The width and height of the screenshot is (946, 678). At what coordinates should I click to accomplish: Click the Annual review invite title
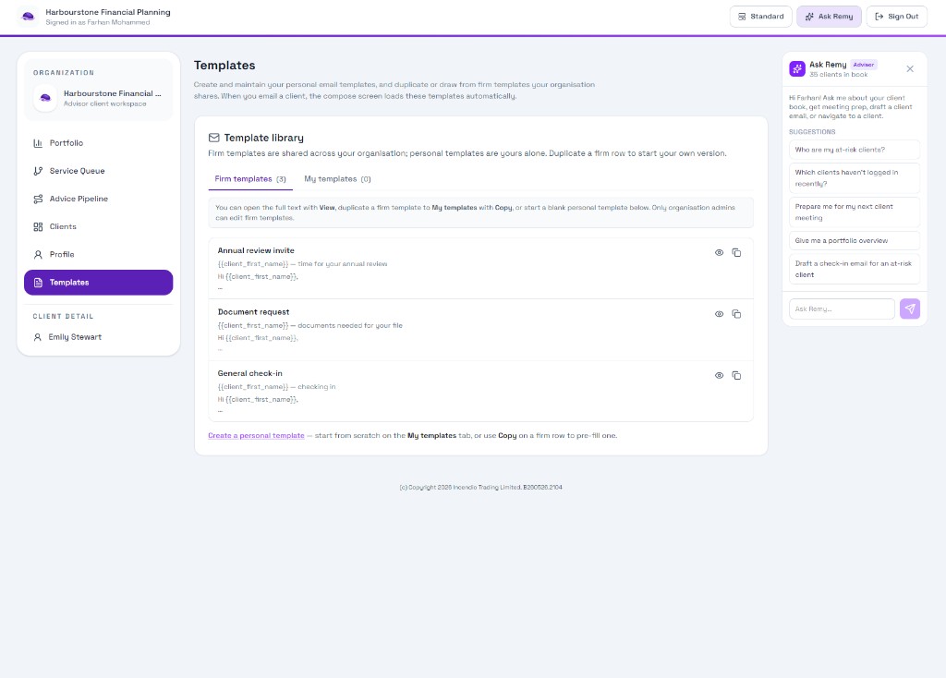(256, 250)
